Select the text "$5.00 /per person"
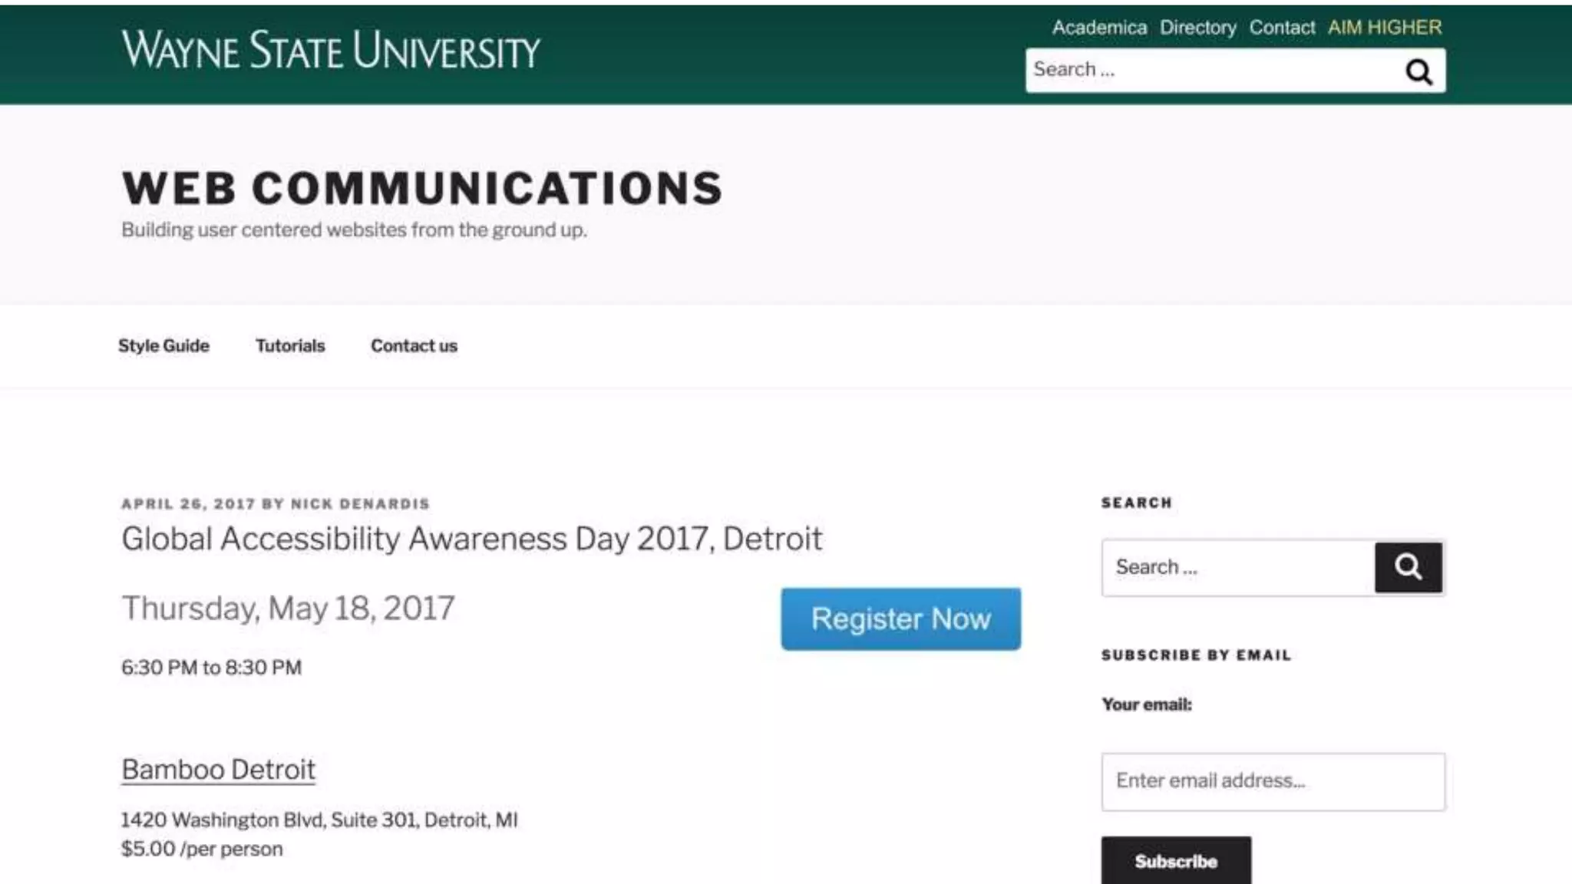Viewport: 1572px width, 884px height. pyautogui.click(x=202, y=849)
